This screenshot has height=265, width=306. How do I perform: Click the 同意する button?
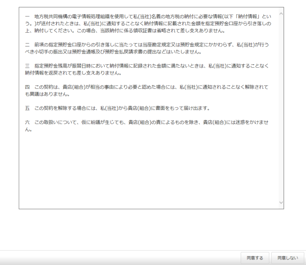coord(255,258)
